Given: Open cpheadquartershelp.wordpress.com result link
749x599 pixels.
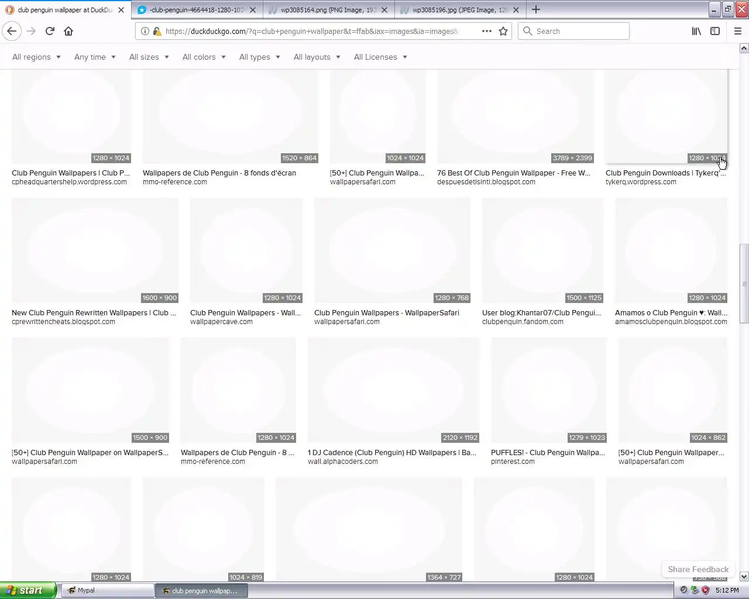Looking at the screenshot, I should (x=69, y=182).
